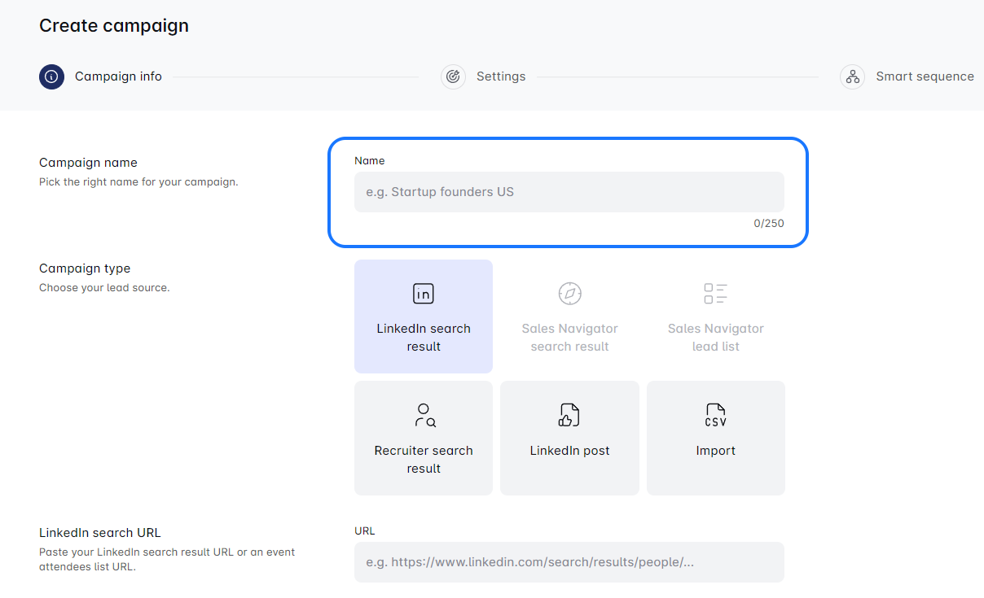The width and height of the screenshot is (984, 598).
Task: Pick the 'Import' campaign type label
Action: 715,451
